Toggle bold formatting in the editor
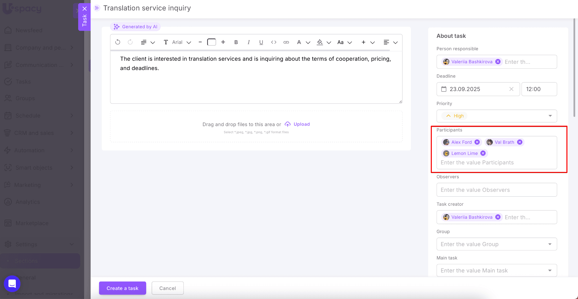Viewport: 578px width, 299px height. click(x=236, y=42)
